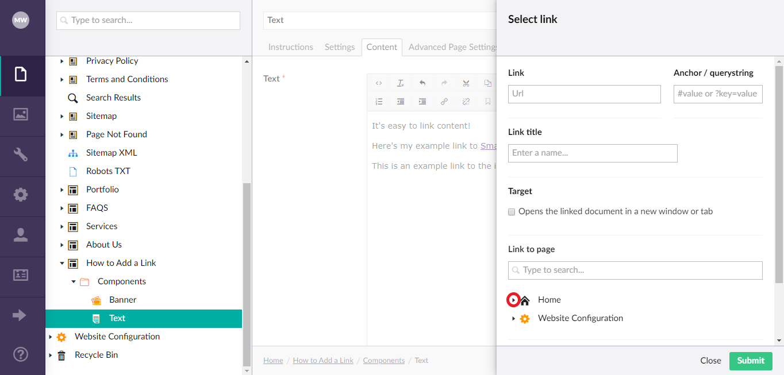784x375 pixels.
Task: Collapse the How to Add a Link node
Action: tap(62, 263)
